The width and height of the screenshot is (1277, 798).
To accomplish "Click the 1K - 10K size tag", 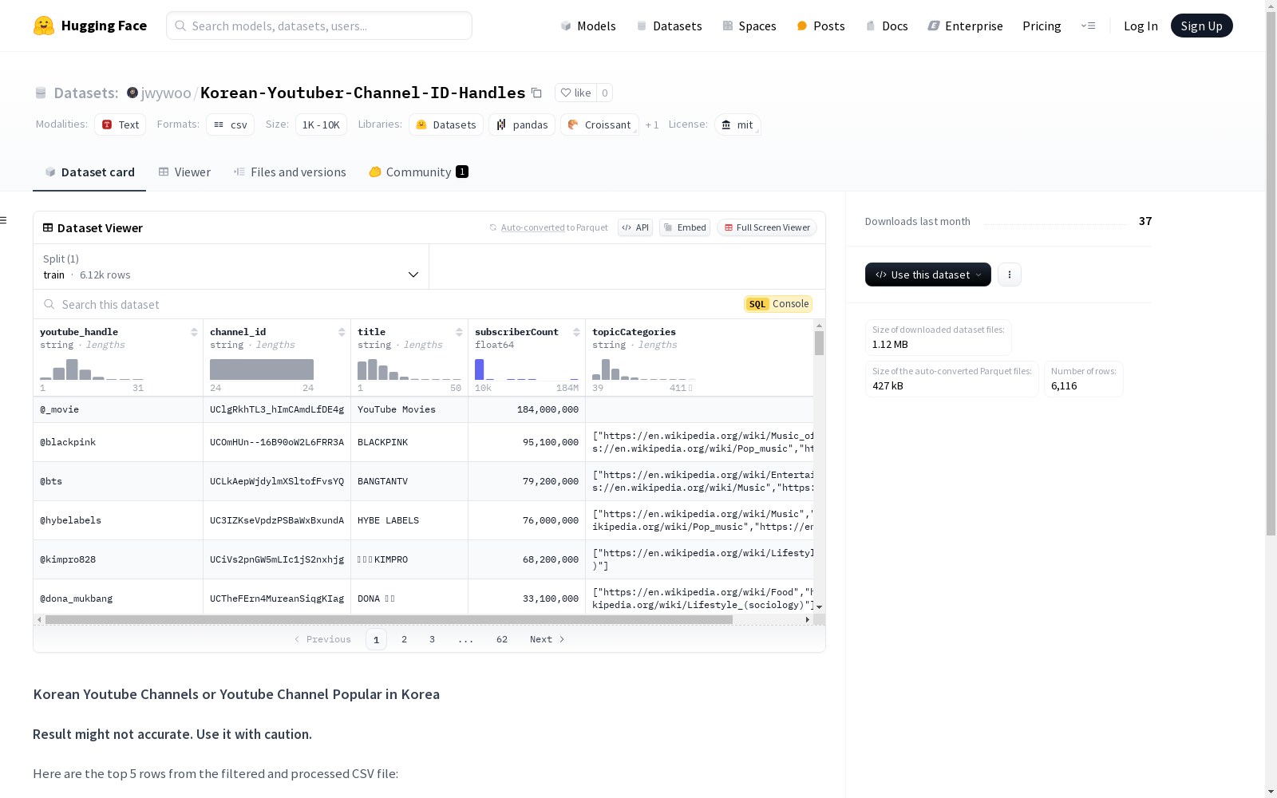I will pyautogui.click(x=321, y=124).
